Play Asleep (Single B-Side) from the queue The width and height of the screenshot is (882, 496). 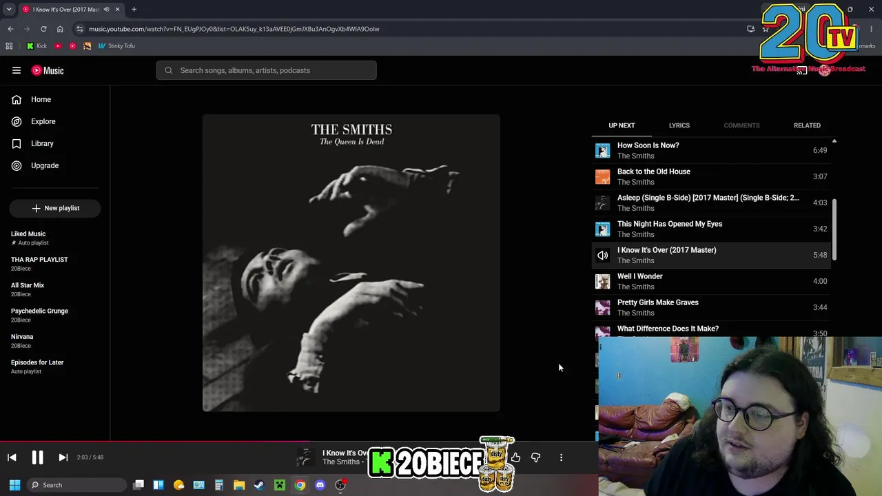click(711, 203)
